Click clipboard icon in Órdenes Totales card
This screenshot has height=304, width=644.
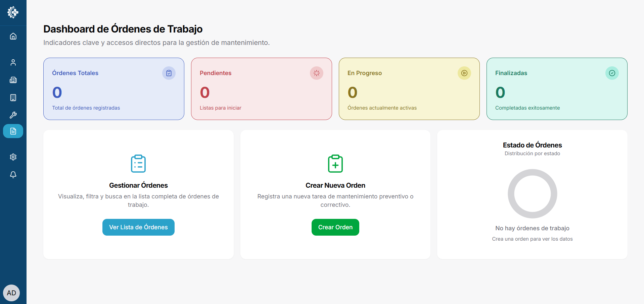[x=169, y=73]
